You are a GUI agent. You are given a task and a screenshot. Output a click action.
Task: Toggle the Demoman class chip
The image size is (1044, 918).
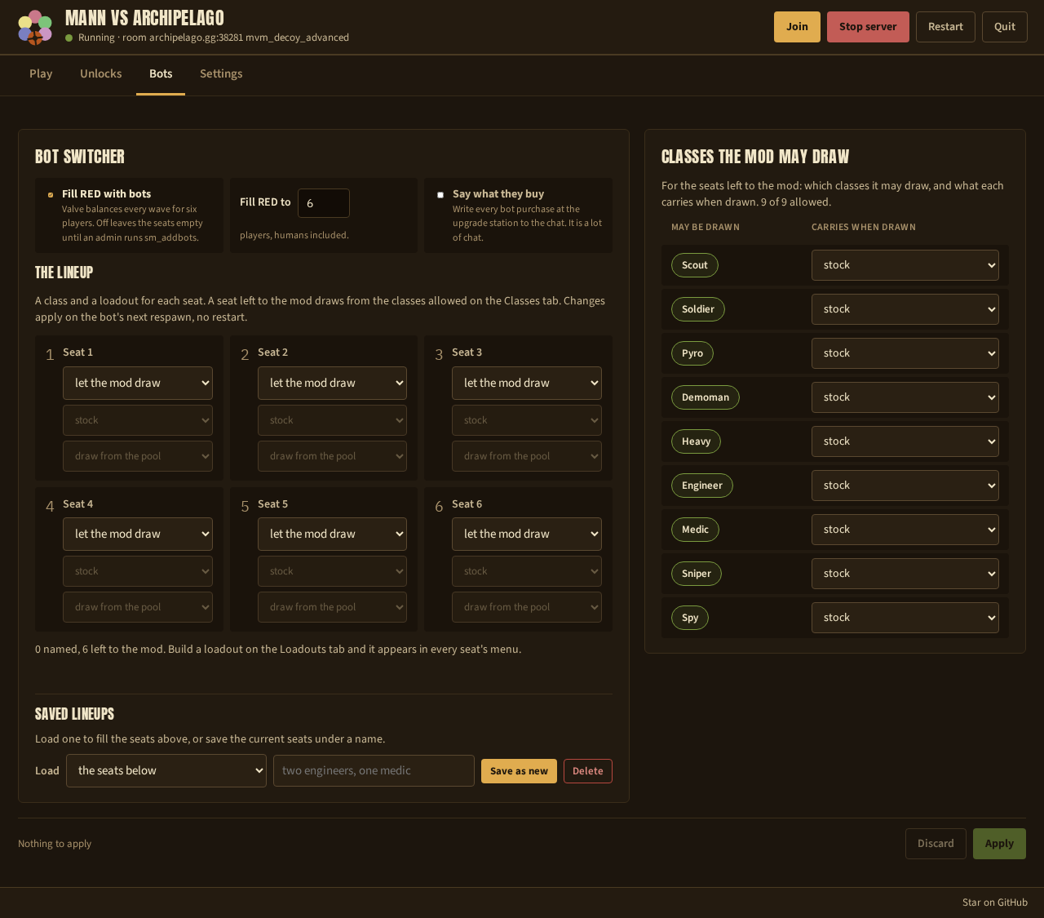click(706, 397)
